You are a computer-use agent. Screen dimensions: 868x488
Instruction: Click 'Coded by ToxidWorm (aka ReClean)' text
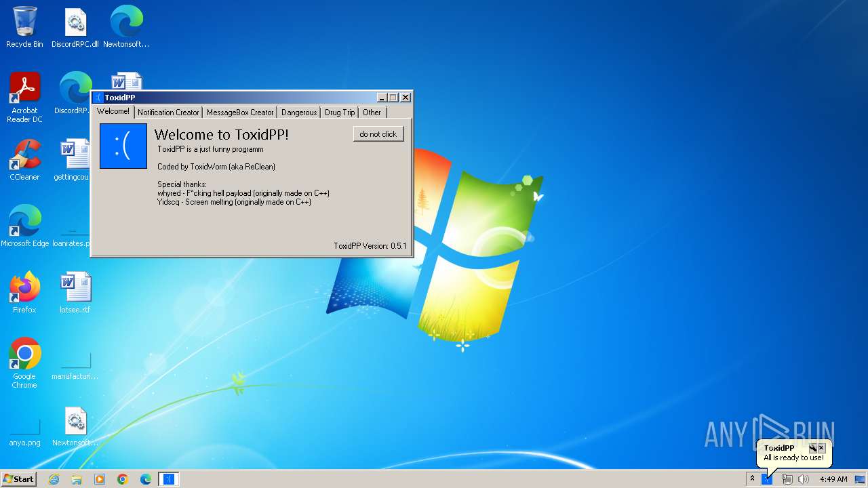pos(216,167)
